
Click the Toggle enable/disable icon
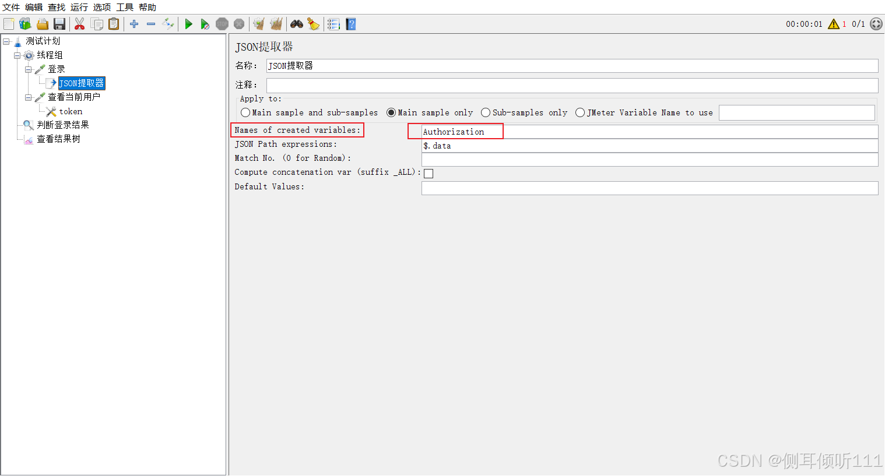coord(168,24)
